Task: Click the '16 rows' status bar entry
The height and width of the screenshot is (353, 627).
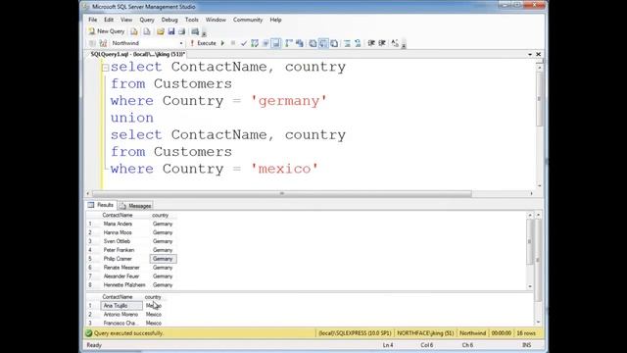Action: 526,333
